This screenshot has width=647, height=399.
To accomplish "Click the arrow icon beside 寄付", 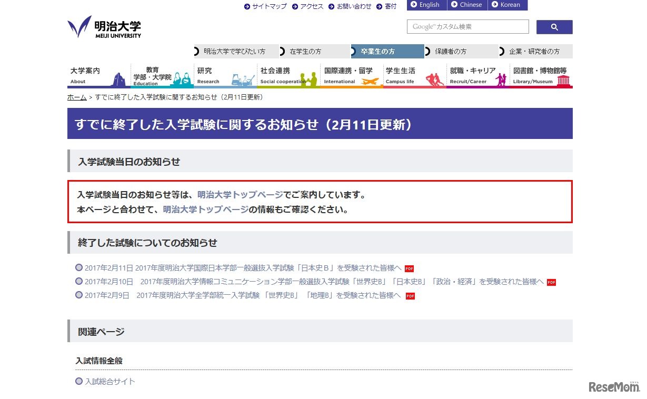I will pyautogui.click(x=380, y=6).
